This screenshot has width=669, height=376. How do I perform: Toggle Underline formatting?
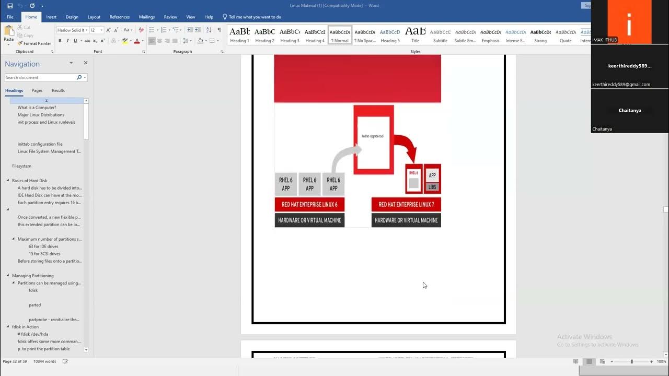pyautogui.click(x=75, y=41)
